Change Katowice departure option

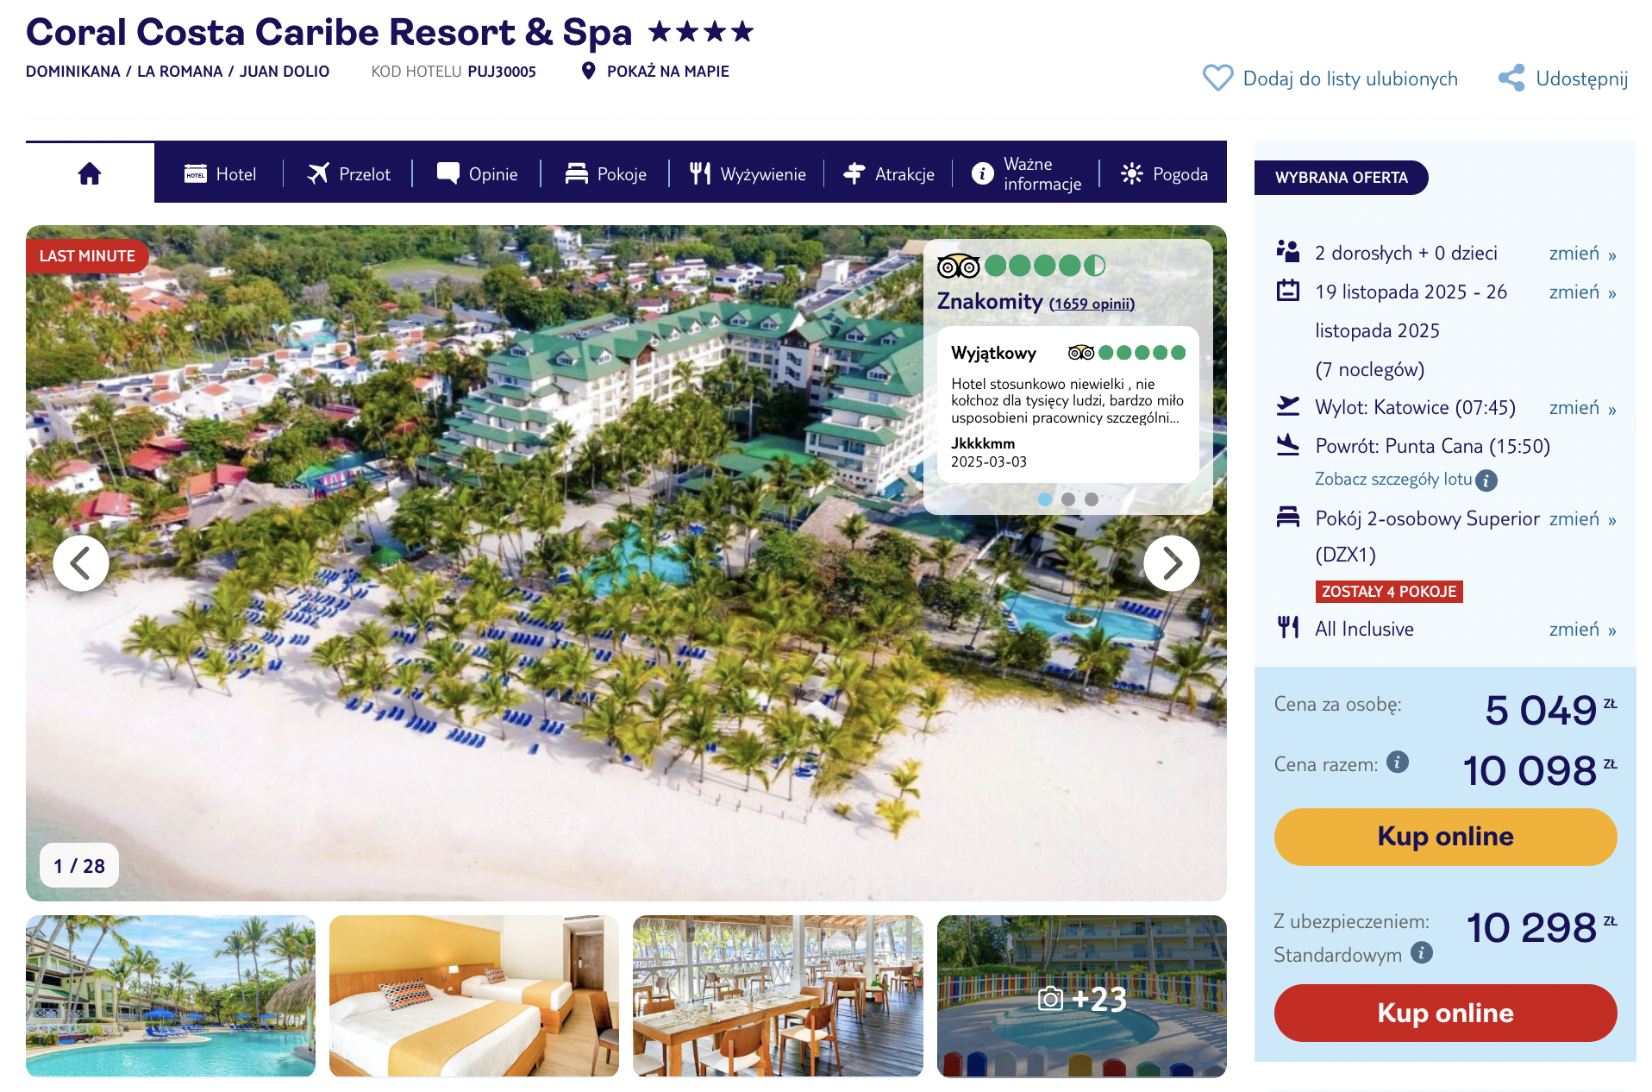coord(1582,408)
